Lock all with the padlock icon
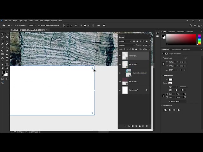Image resolution: width=203 pixels, height=152 pixels. pyautogui.click(x=136, y=49)
